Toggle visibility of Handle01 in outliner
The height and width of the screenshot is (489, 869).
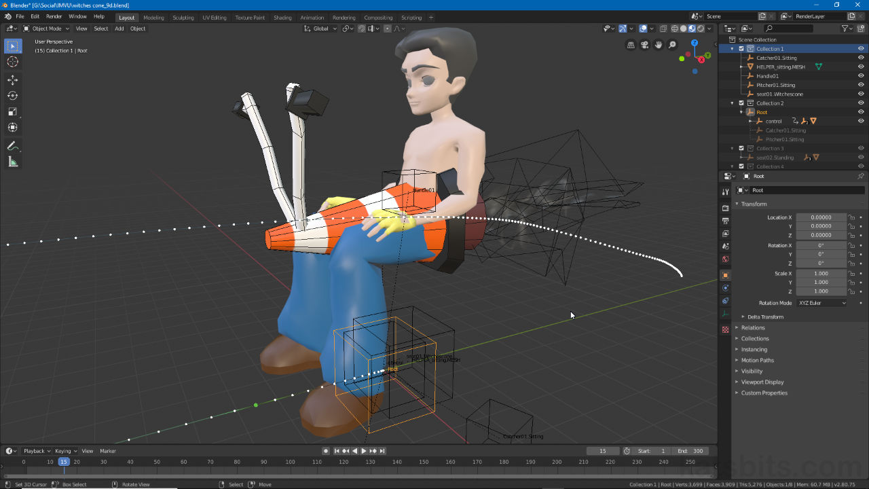click(861, 76)
